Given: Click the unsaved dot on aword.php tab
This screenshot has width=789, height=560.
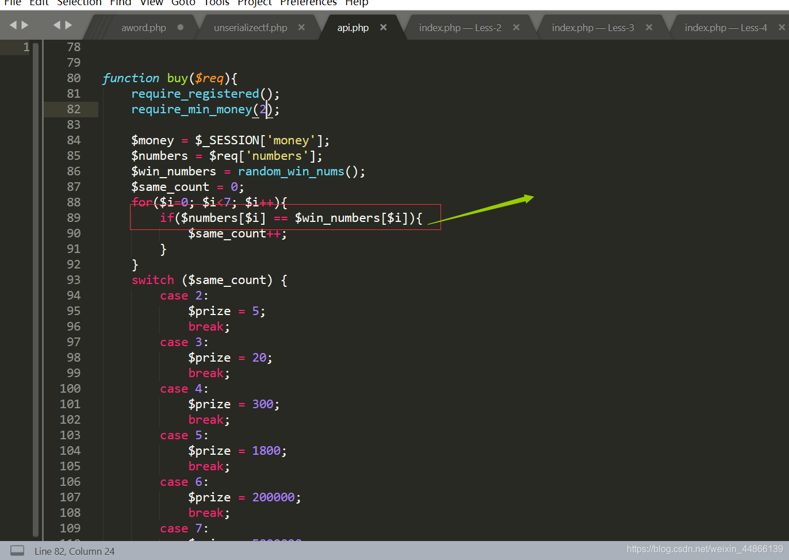Looking at the screenshot, I should 181,27.
